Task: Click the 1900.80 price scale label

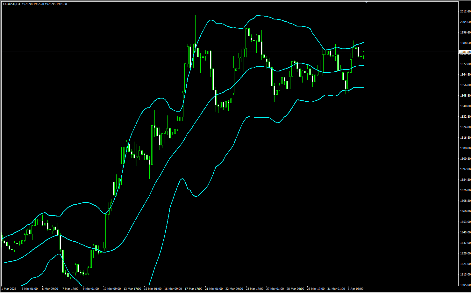Action: [x=465, y=159]
